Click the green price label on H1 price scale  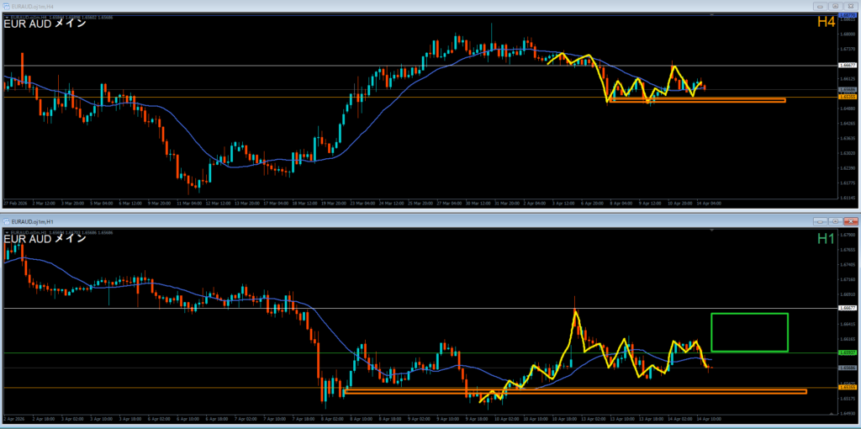point(848,352)
